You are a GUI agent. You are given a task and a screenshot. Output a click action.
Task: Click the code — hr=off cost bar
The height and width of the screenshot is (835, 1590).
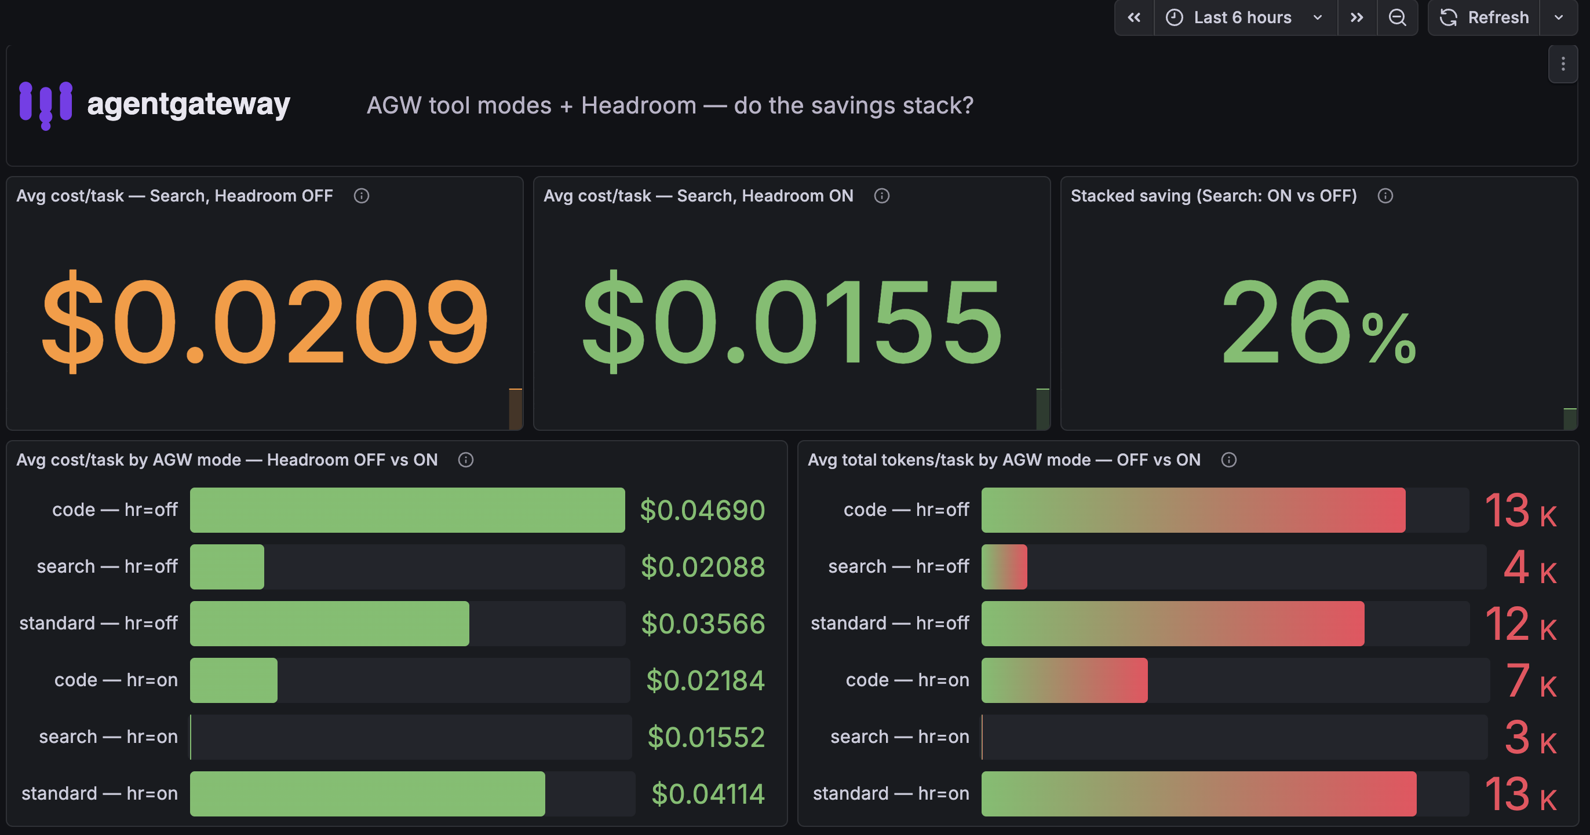click(407, 510)
